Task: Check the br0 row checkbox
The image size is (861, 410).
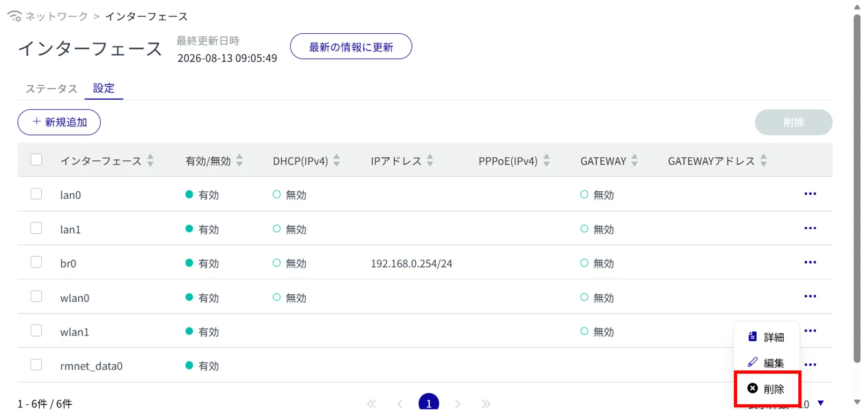Action: [36, 262]
